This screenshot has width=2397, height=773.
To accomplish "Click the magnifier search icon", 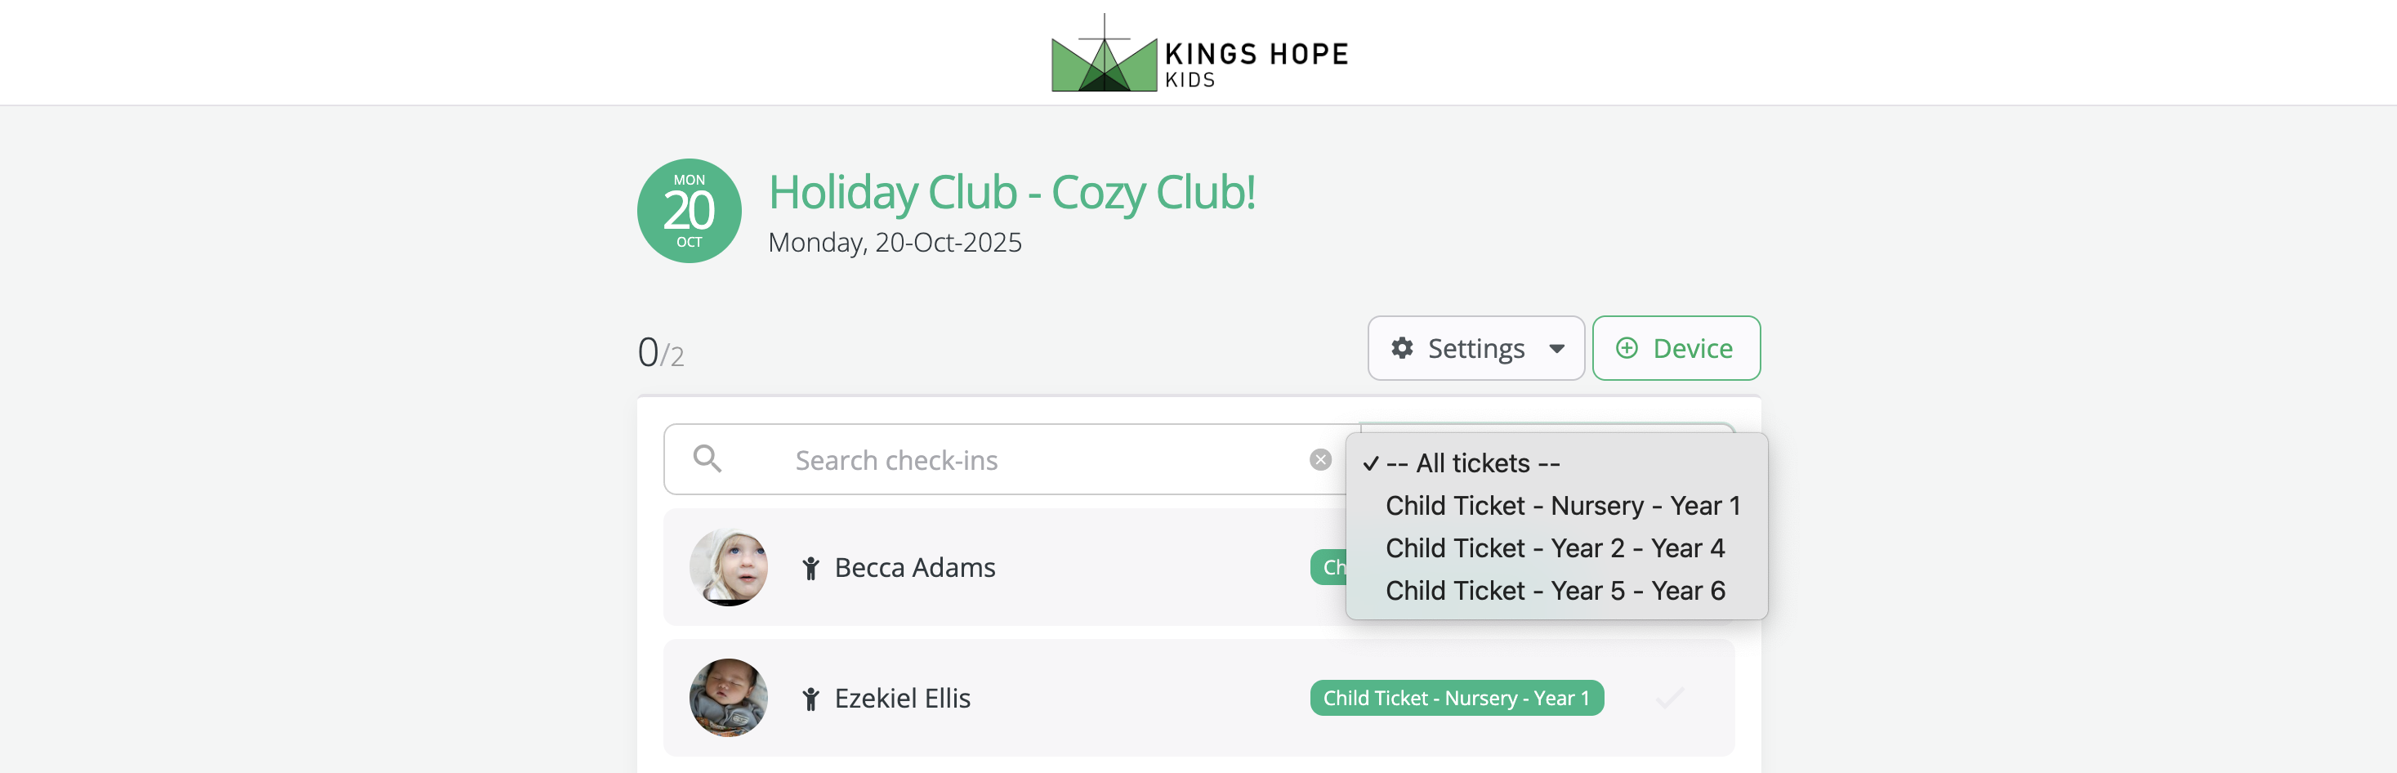I will click(707, 458).
